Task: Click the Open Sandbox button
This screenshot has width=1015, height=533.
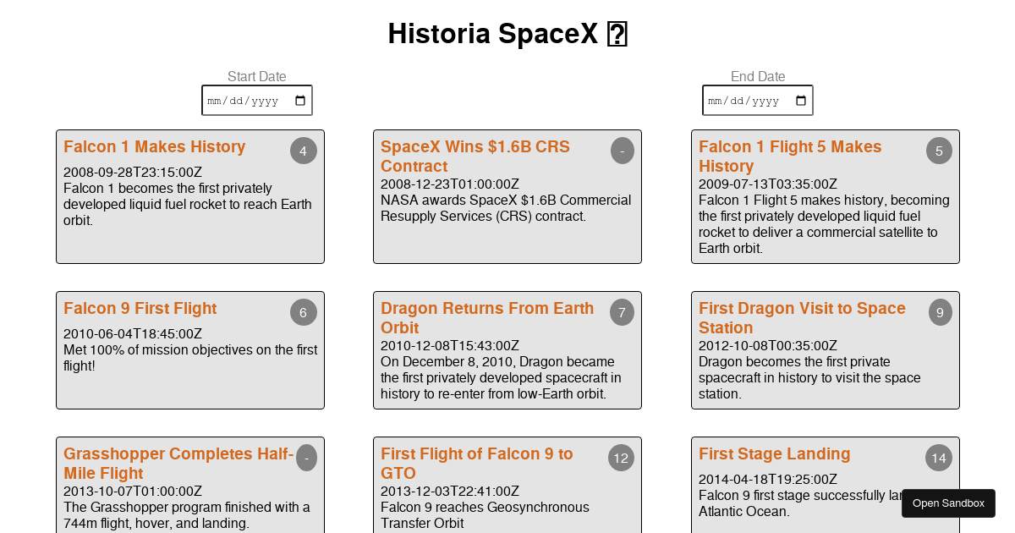Action: click(948, 503)
